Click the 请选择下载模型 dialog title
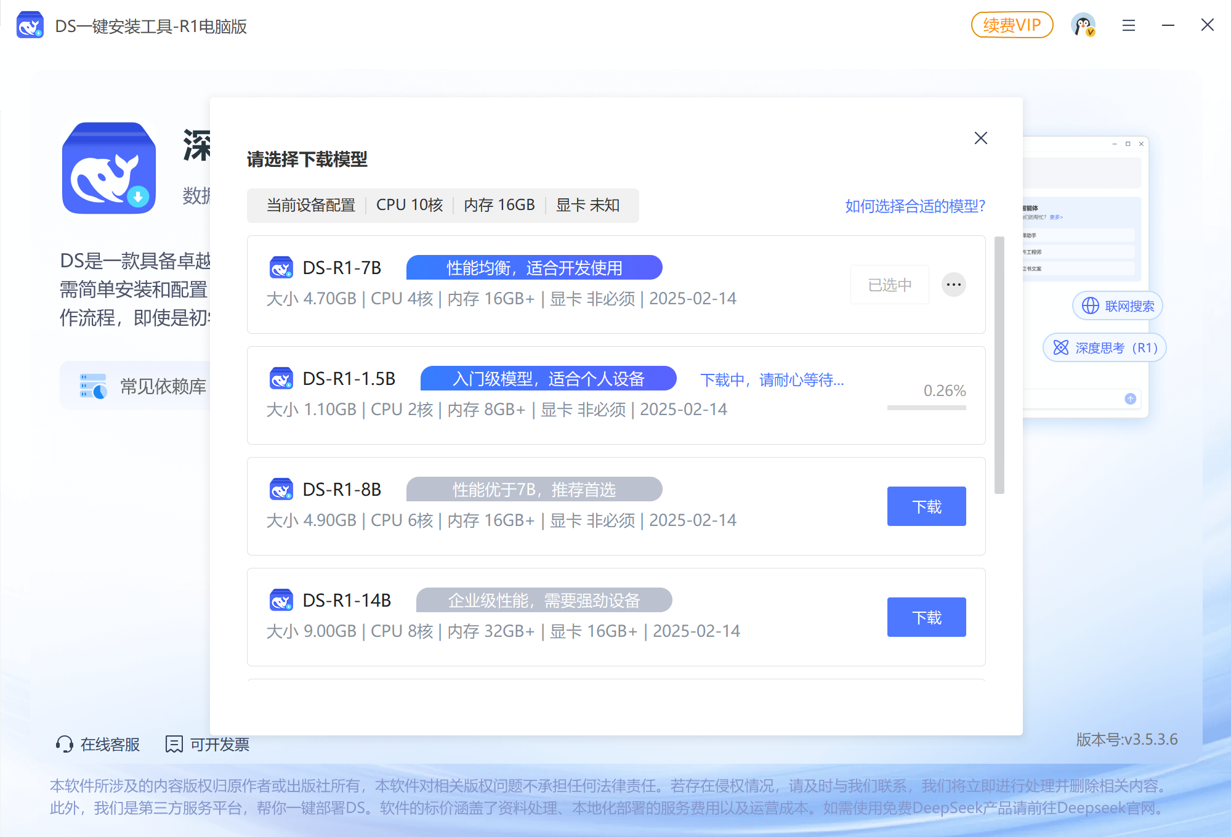This screenshot has width=1231, height=837. click(x=307, y=160)
